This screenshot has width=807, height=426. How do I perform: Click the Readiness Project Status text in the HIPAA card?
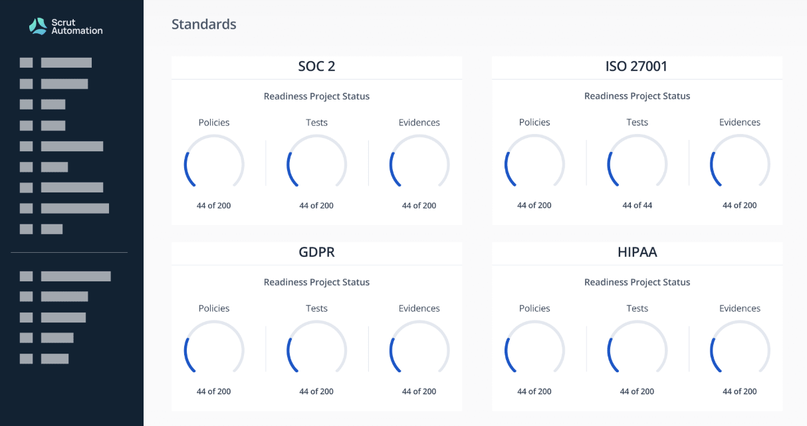coord(637,282)
